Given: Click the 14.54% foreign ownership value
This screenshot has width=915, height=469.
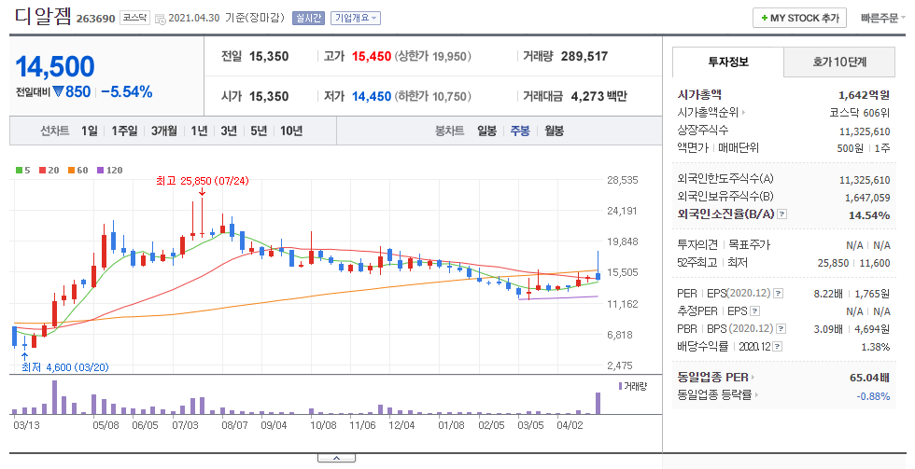Looking at the screenshot, I should (869, 215).
